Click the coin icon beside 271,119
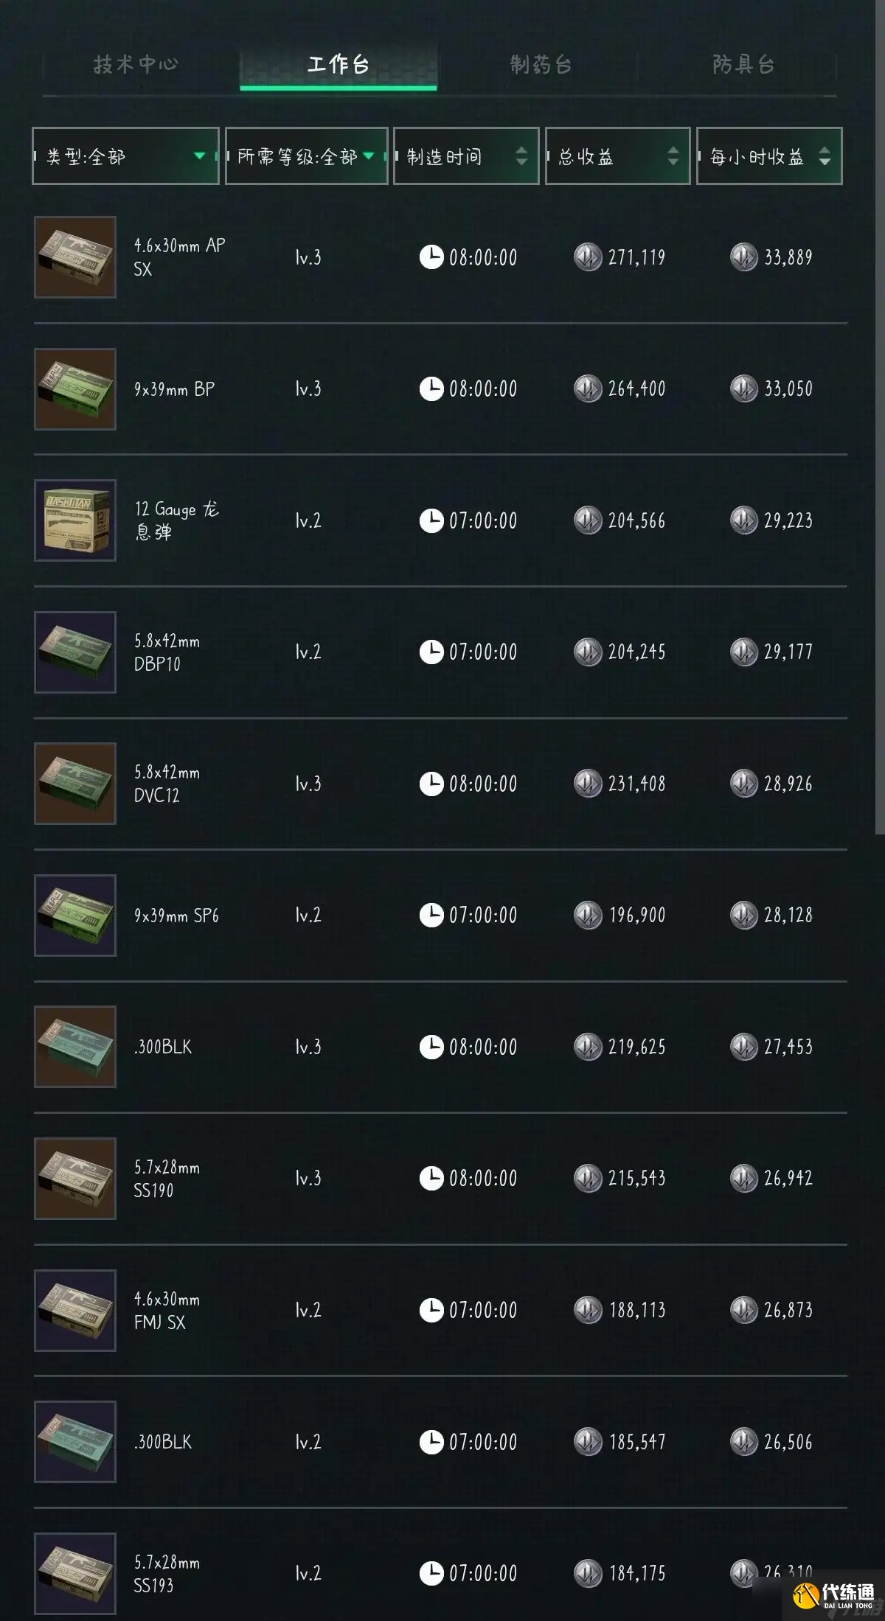This screenshot has width=885, height=1621. pyautogui.click(x=588, y=257)
